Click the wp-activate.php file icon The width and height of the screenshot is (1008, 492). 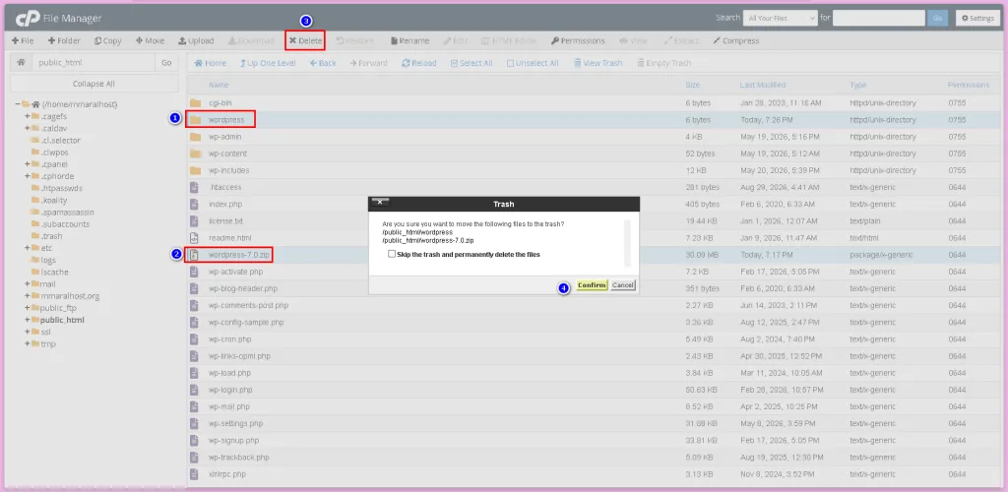(x=194, y=272)
